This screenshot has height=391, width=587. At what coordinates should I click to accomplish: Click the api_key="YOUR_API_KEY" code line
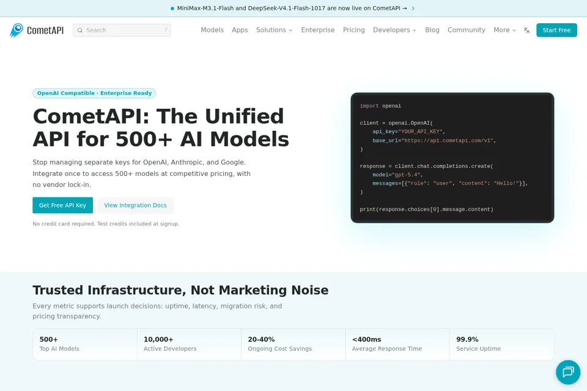409,132
